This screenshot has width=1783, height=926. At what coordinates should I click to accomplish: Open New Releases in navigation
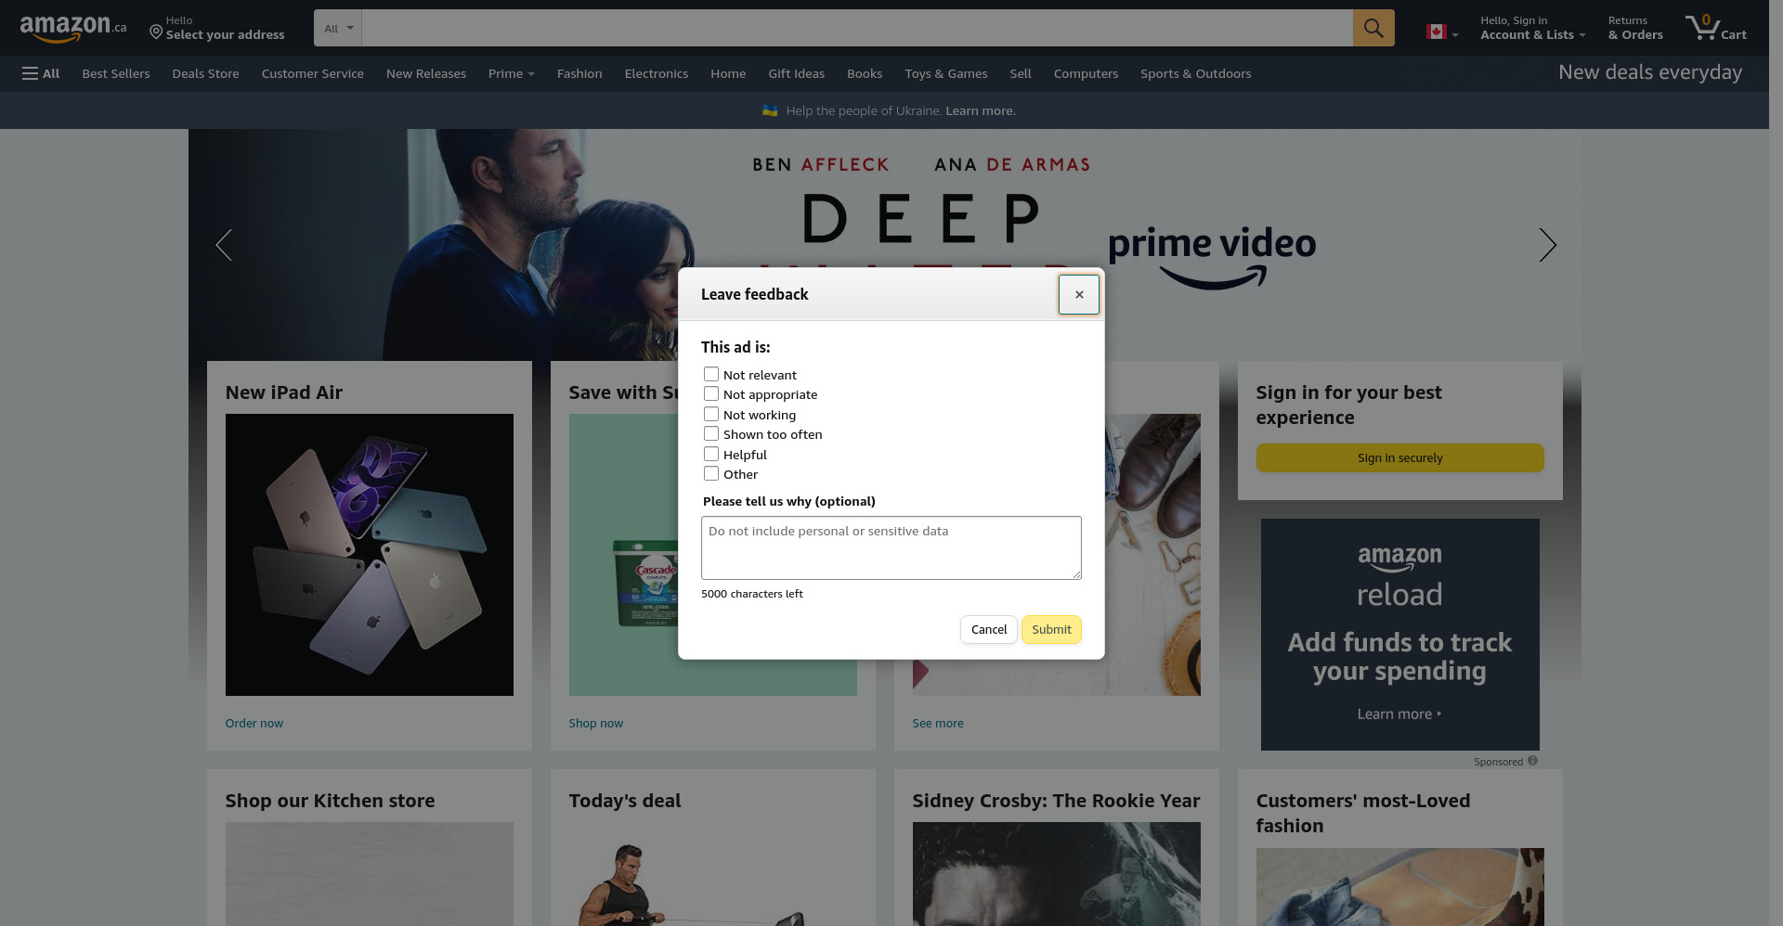point(425,73)
